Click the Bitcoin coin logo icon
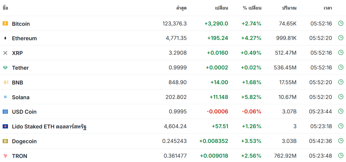The image size is (346, 162). pyautogui.click(x=5, y=23)
